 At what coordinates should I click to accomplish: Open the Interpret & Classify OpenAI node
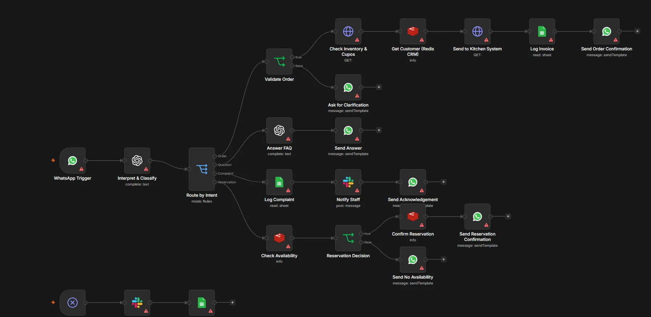tap(137, 160)
